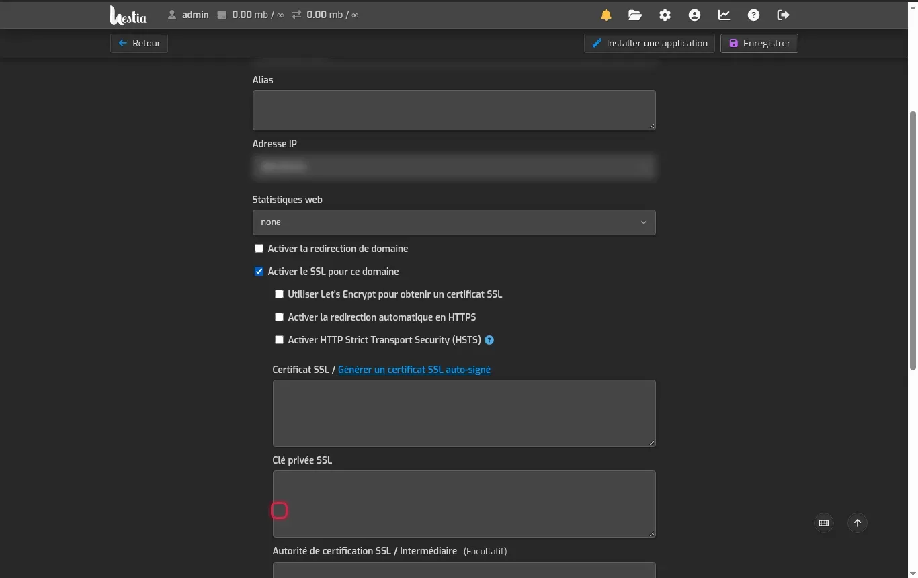
Task: Click Générer un certificat SSL auto-signé link
Action: [414, 370]
